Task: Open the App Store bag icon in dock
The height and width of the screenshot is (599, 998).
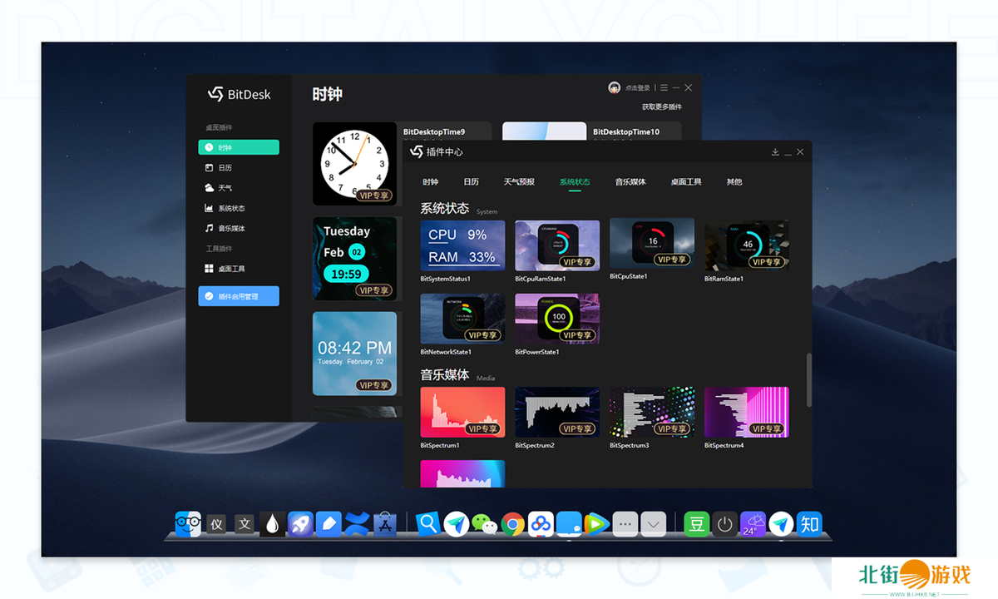Action: [384, 523]
